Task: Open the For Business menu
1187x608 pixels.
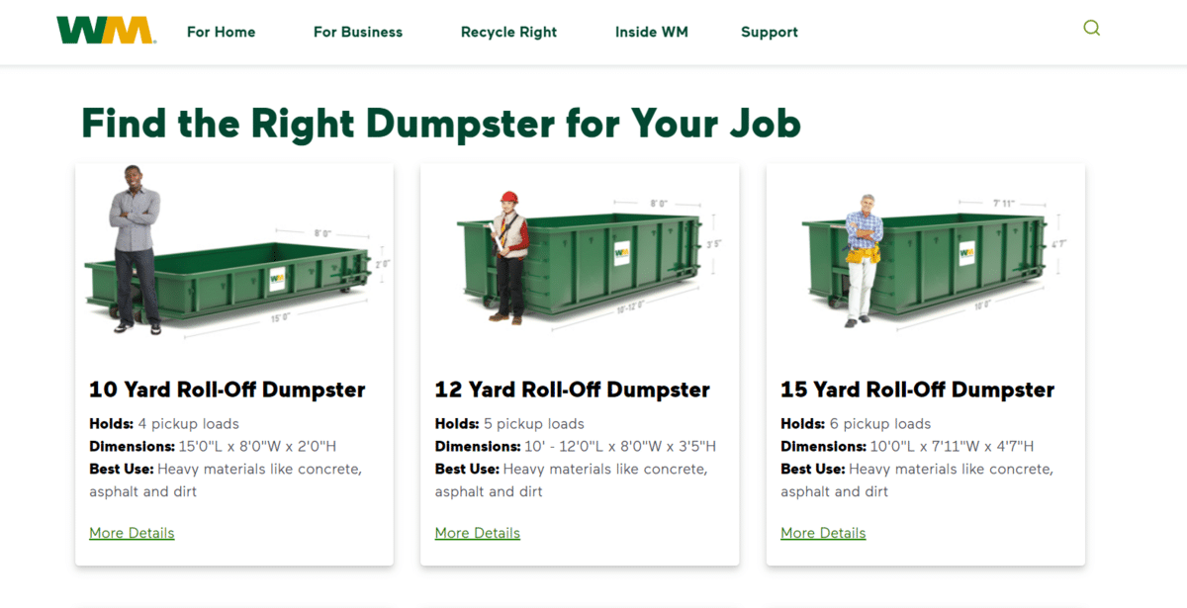Action: tap(358, 32)
